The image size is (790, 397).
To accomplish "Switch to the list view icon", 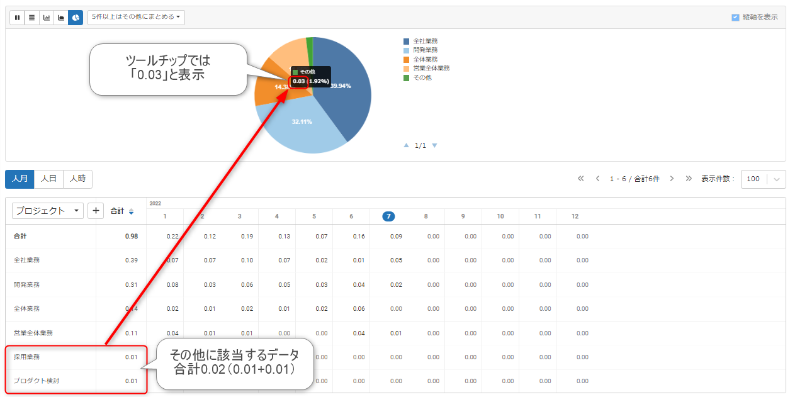I will pos(31,17).
